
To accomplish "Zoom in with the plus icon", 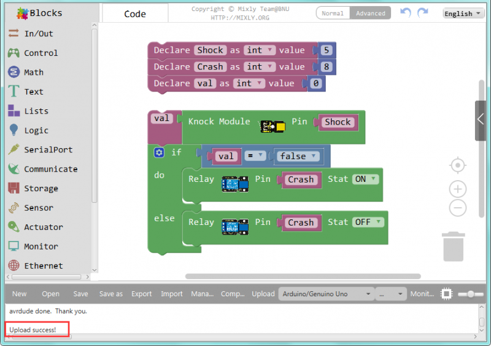I will pos(458,189).
